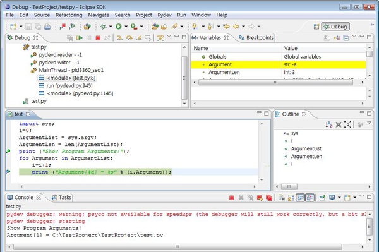Viewport: 379px width, 252px height.
Task: Click the Value column header
Action: 324,48
